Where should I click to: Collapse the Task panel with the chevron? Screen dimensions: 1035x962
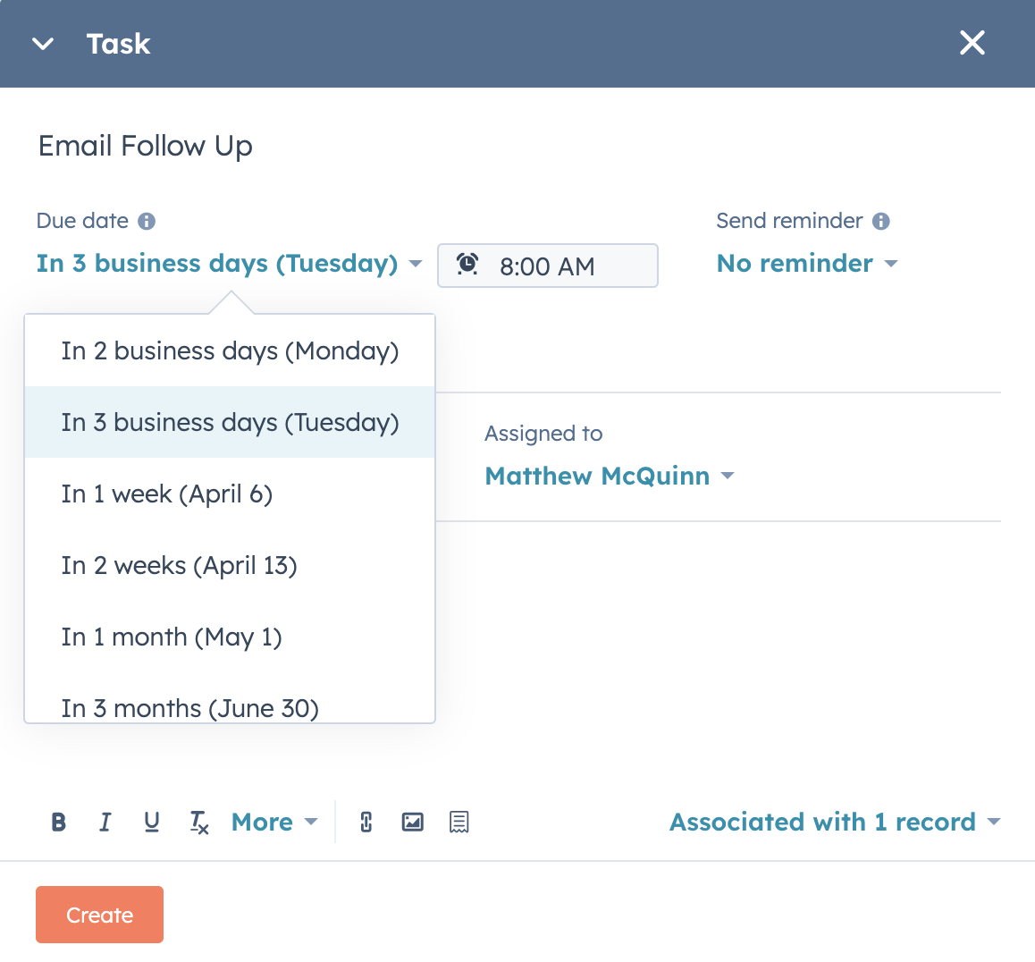43,44
